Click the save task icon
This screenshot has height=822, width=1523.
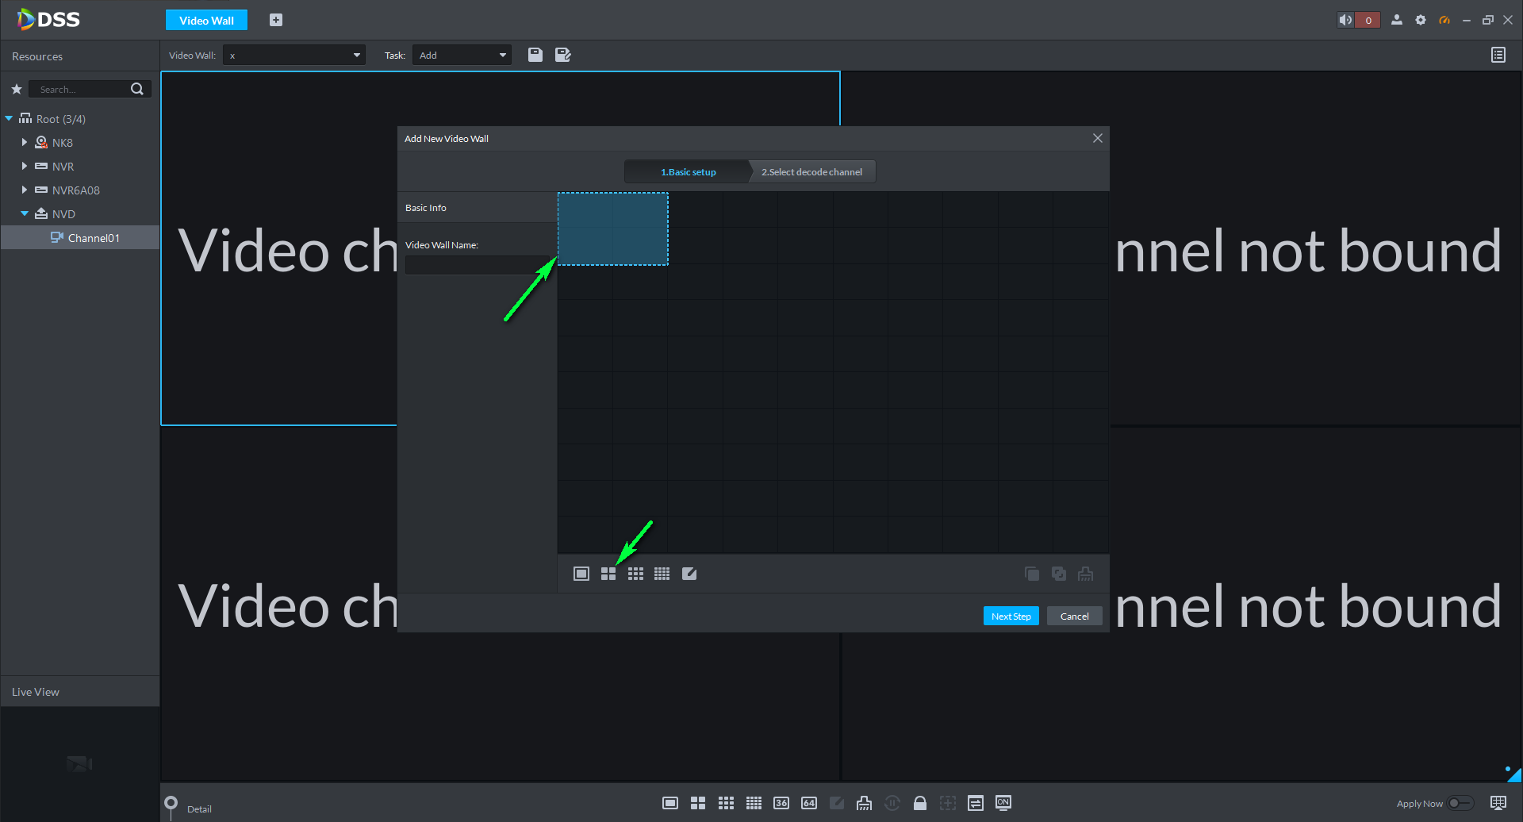(535, 55)
